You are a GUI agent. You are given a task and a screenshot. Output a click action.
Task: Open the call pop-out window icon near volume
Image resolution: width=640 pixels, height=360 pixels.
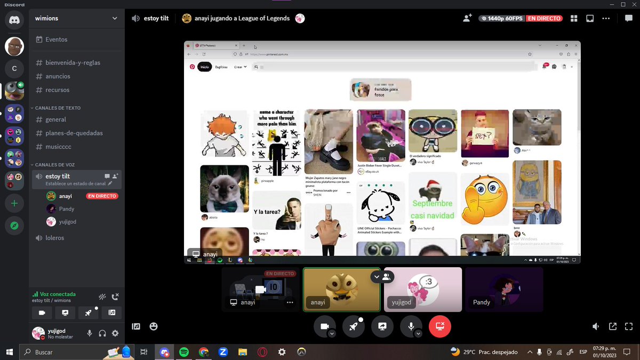point(613,326)
